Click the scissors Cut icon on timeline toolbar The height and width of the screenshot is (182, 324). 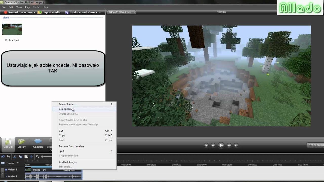tap(15, 157)
